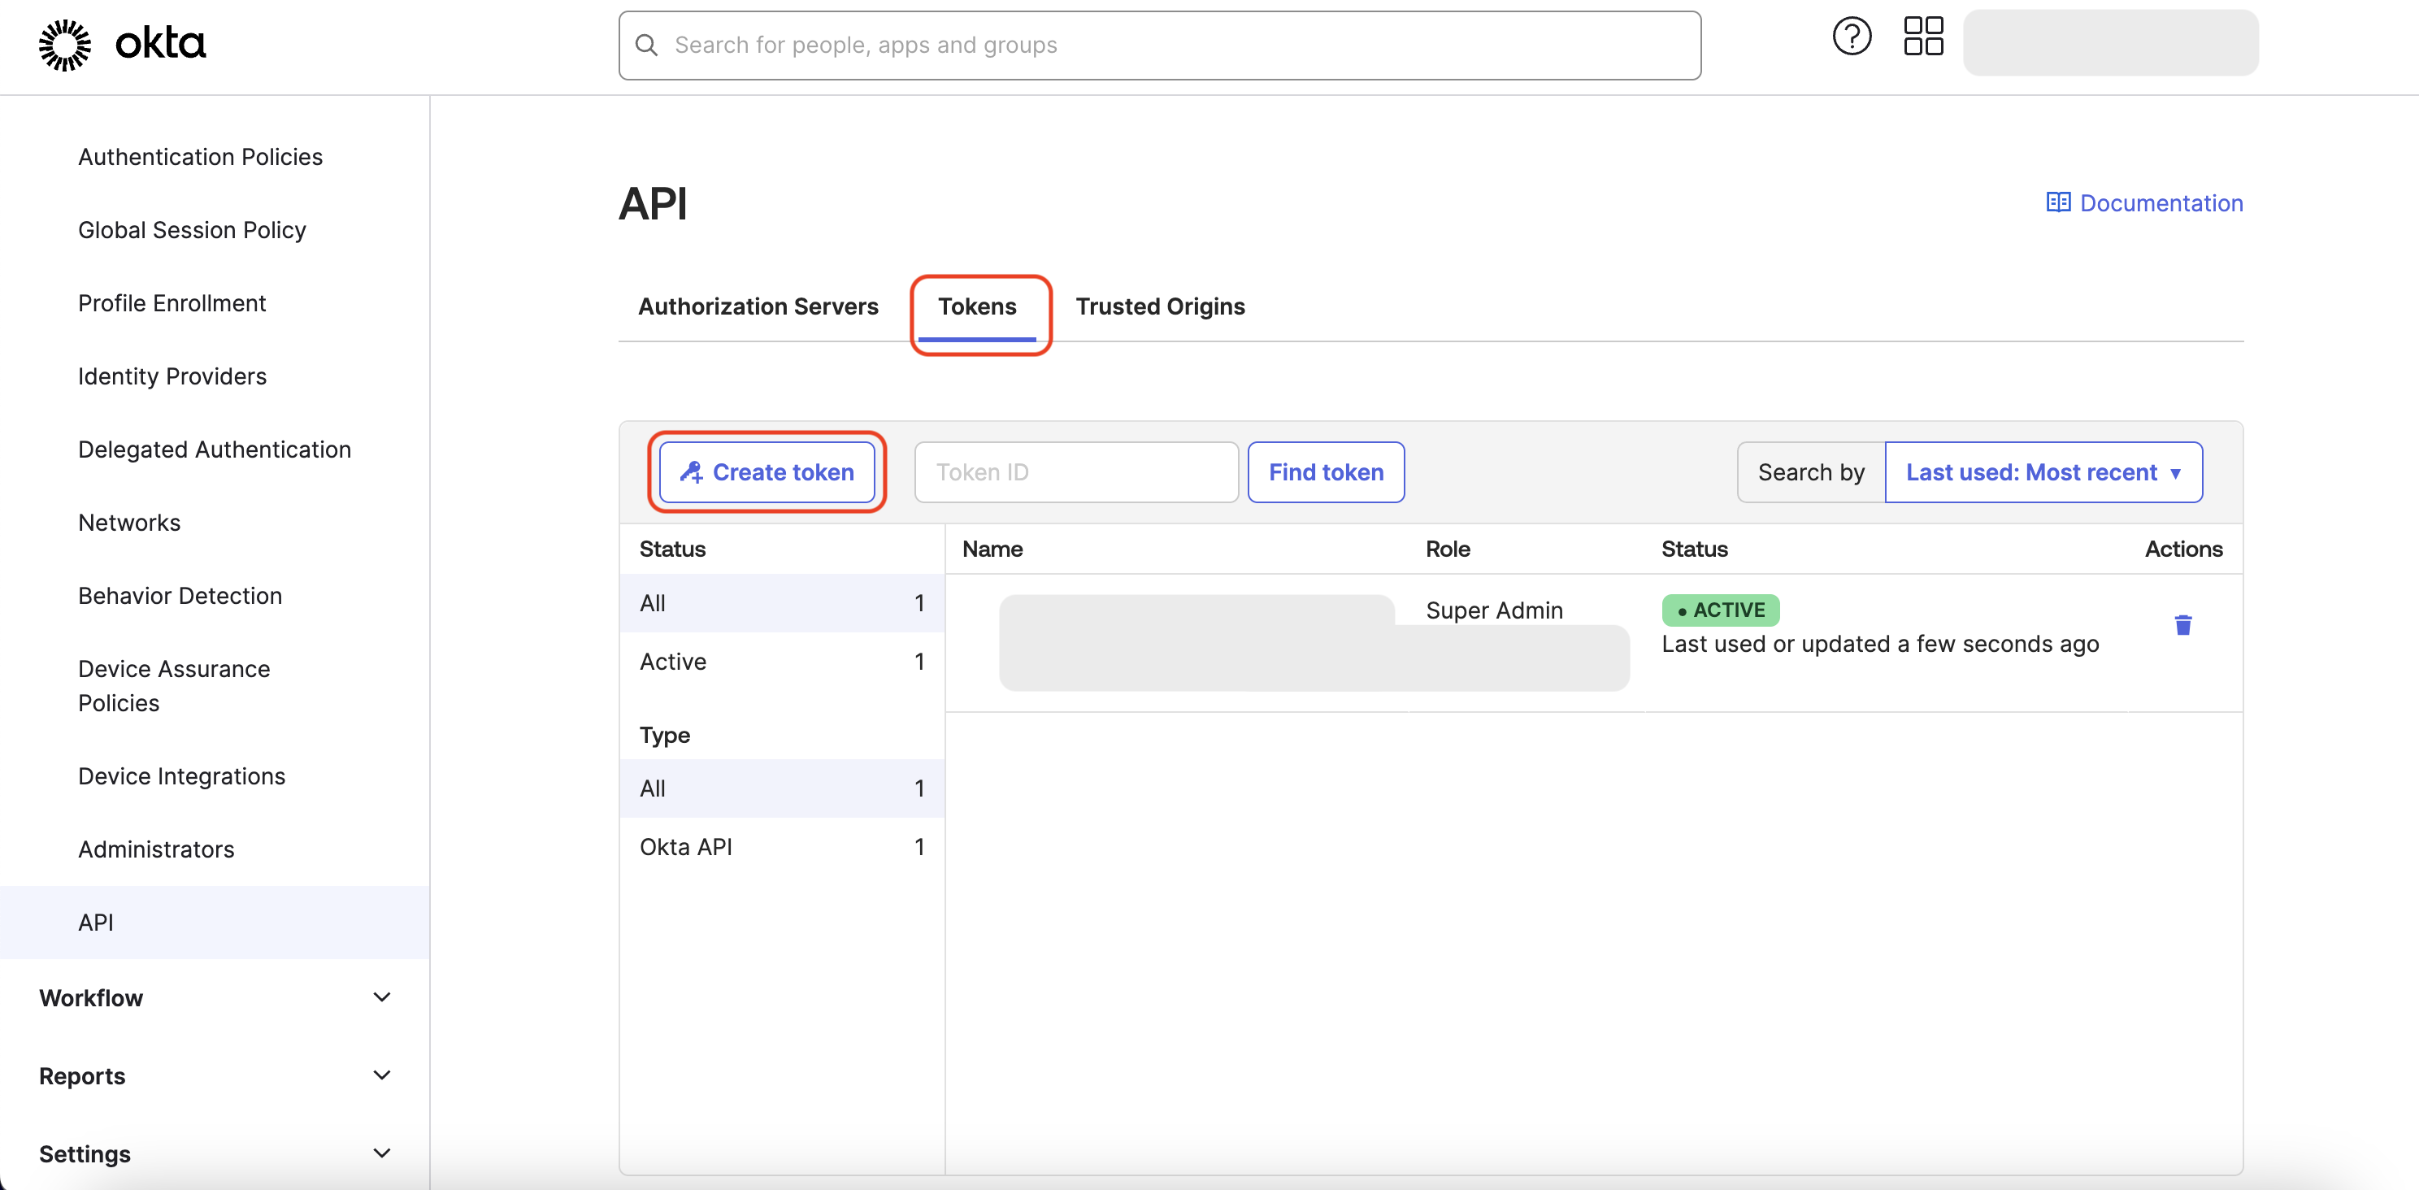
Task: Expand the Settings section
Action: [215, 1153]
